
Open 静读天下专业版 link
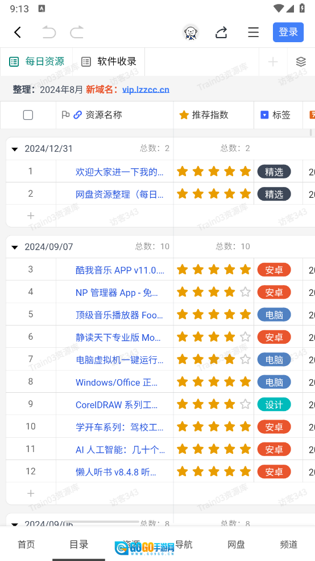(119, 338)
